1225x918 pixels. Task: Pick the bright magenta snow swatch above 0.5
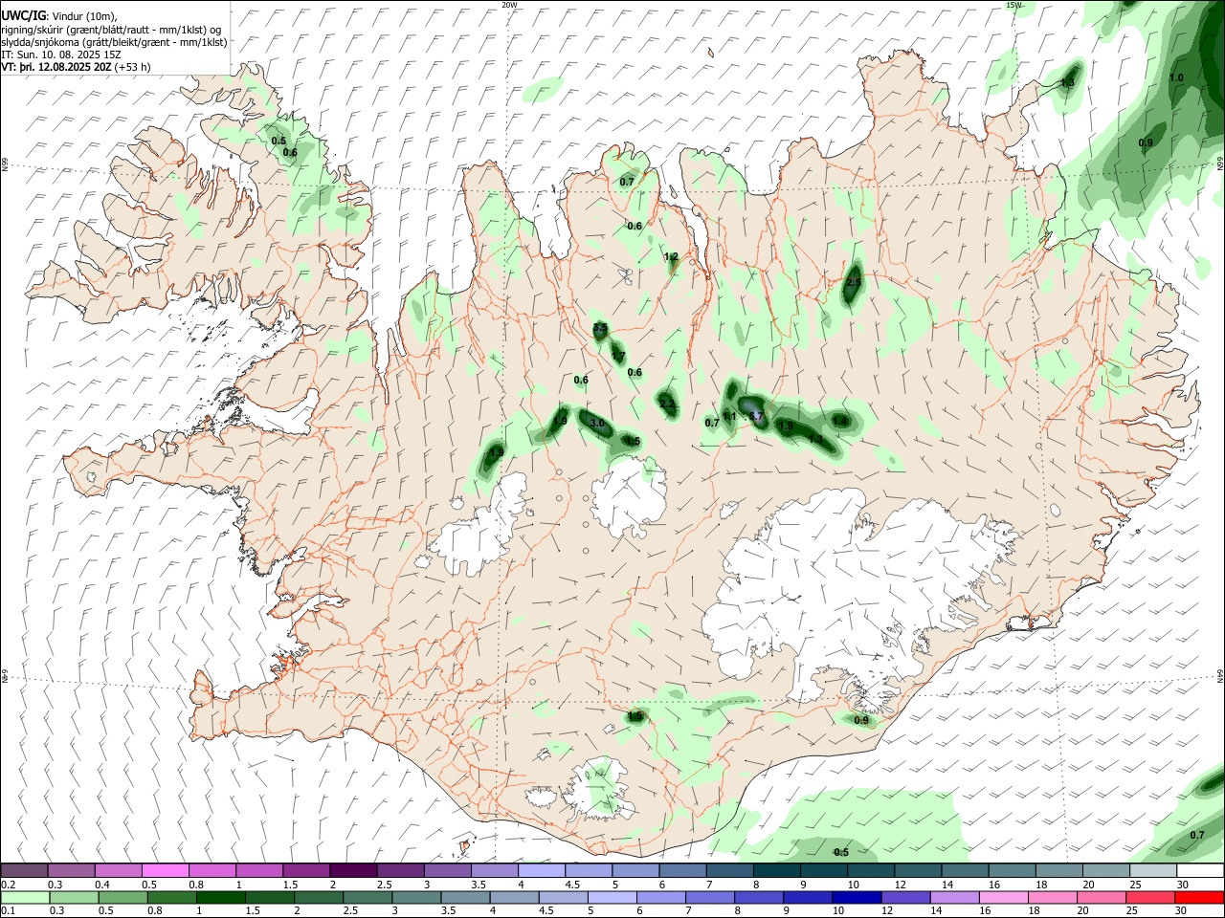[x=165, y=870]
